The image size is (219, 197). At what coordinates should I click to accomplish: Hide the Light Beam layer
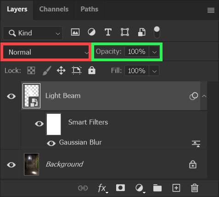tap(11, 96)
